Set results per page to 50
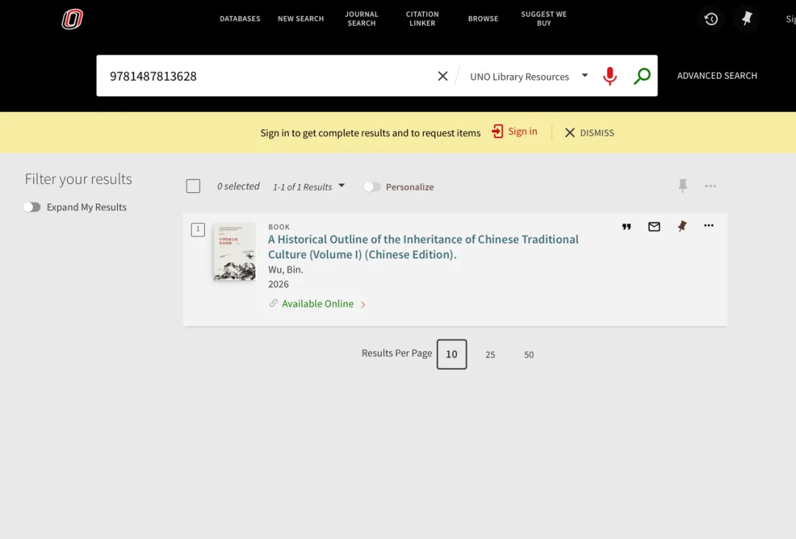 point(528,354)
